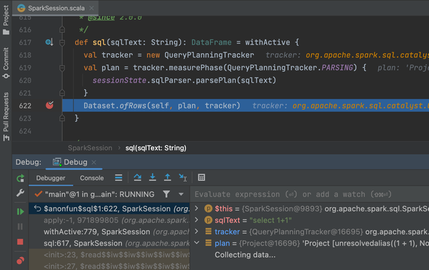Click the SparkSession breadcrumb
This screenshot has width=429, height=270.
point(90,148)
